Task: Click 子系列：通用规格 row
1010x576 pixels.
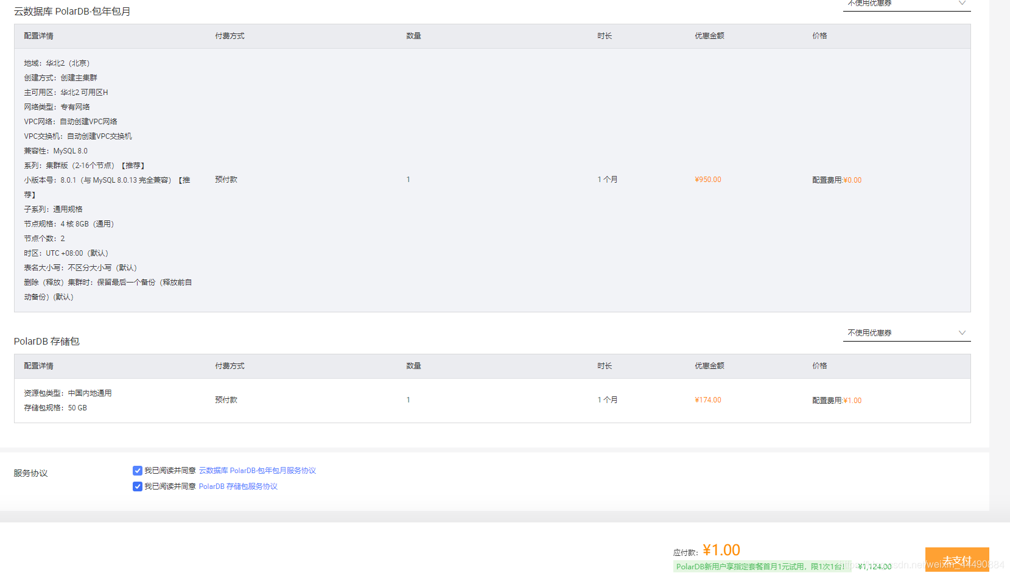Action: pos(54,209)
